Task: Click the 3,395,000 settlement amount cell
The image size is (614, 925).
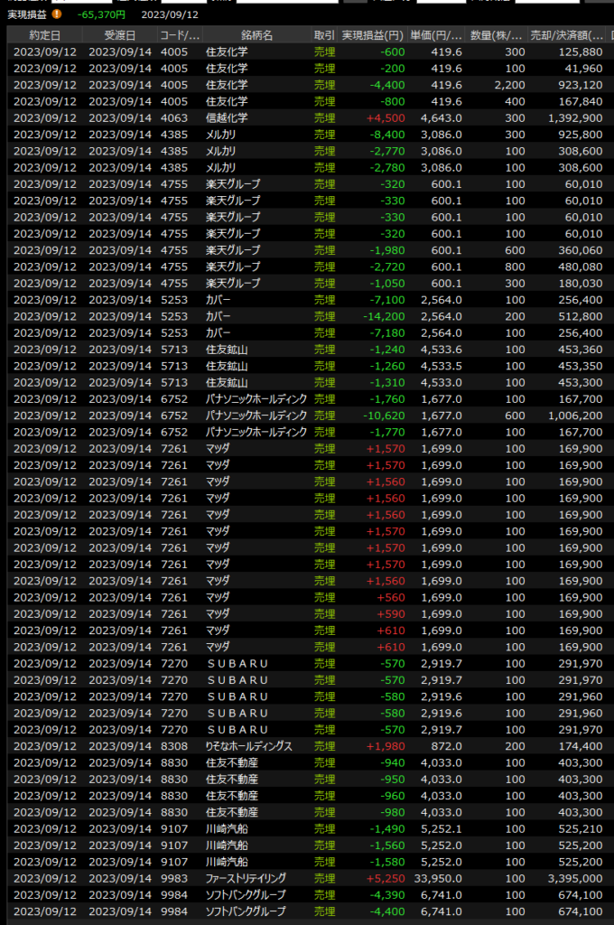Action: pos(572,878)
